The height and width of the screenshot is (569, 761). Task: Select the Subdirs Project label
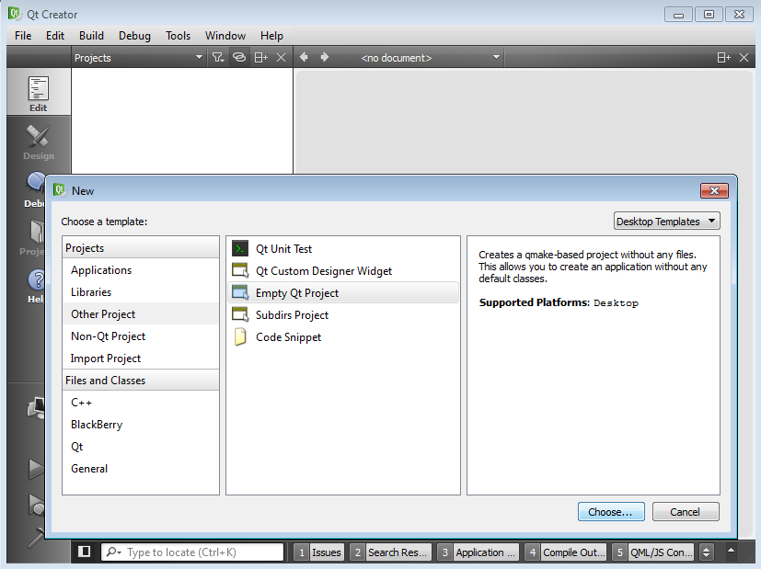pyautogui.click(x=293, y=315)
